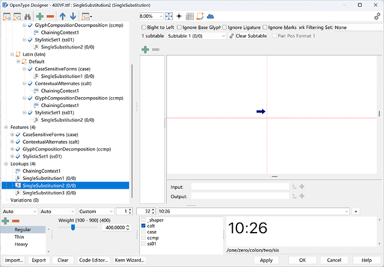The width and height of the screenshot is (384, 267).
Task: Click the Mark Filtering Set None field
Action: (x=358, y=27)
